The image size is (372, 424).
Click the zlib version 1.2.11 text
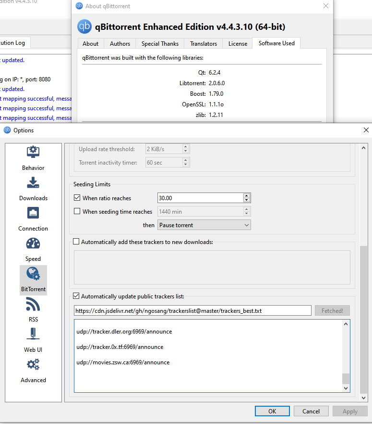[x=216, y=115]
